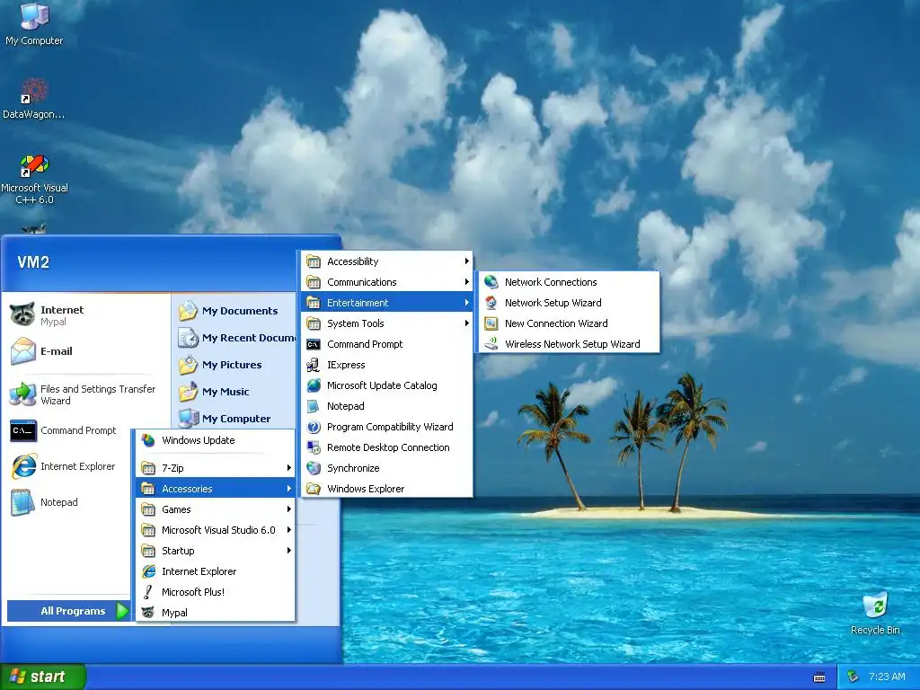Screen dimensions: 920x690
Task: Select Microsoft Visual C++ 6.0 desktop icon
Action: point(34,165)
